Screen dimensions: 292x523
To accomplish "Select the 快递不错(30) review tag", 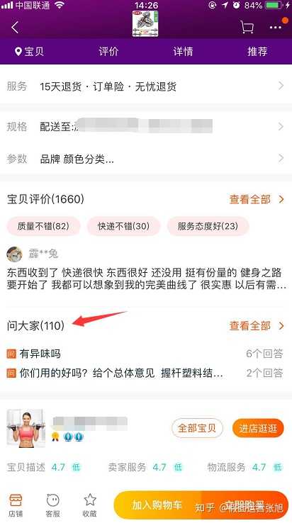I will point(123,226).
